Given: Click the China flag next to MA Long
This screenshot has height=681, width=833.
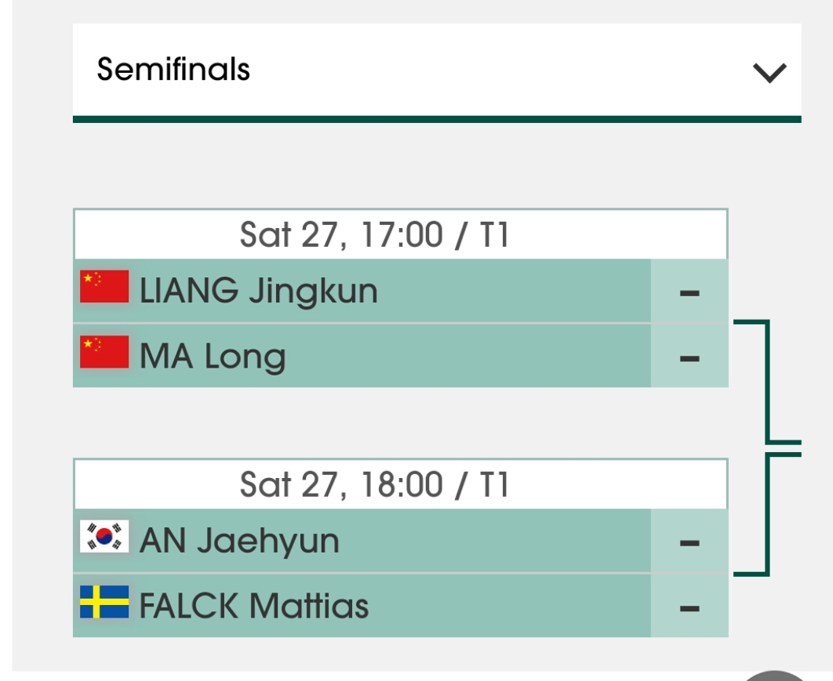Looking at the screenshot, I should point(104,352).
